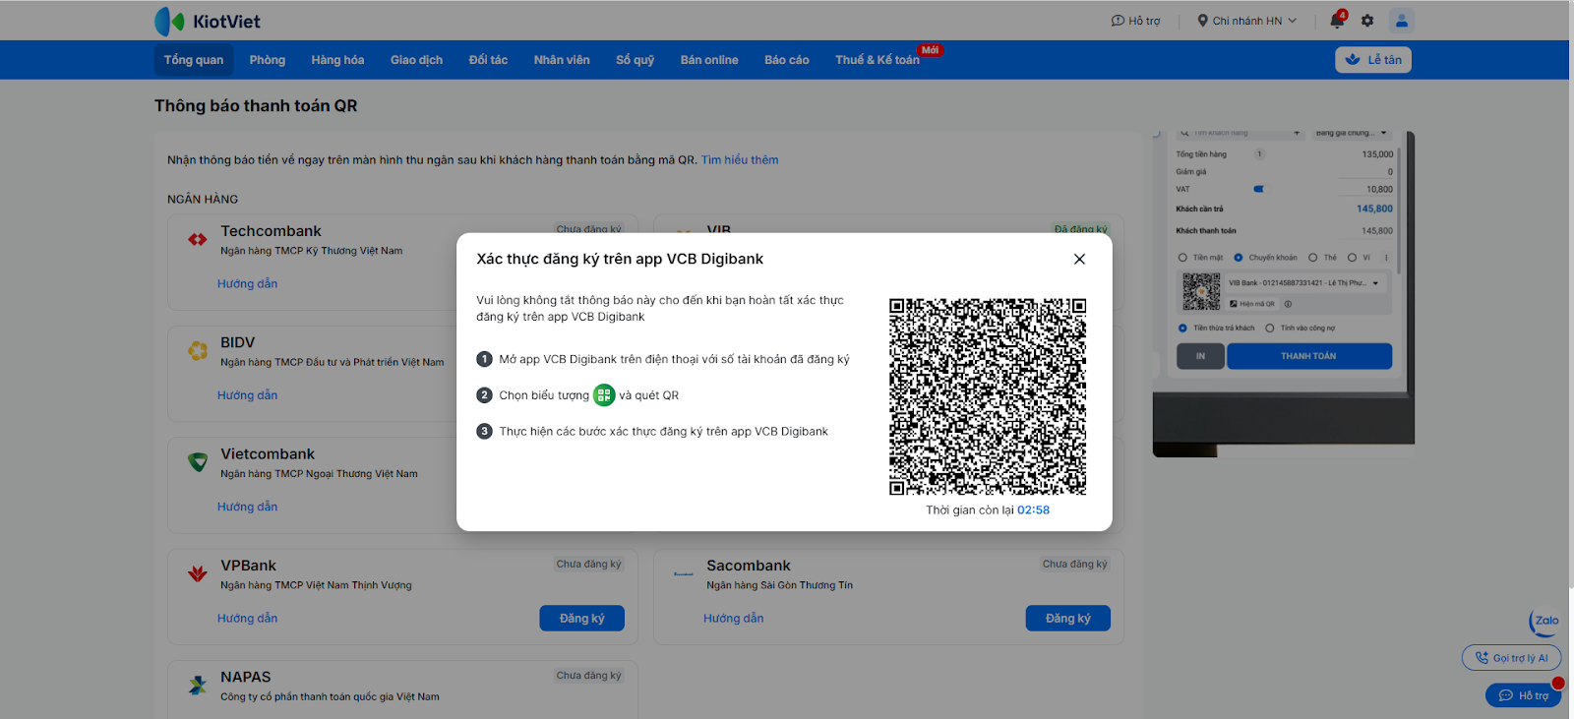Click the Techcombank bank logo

(x=198, y=239)
